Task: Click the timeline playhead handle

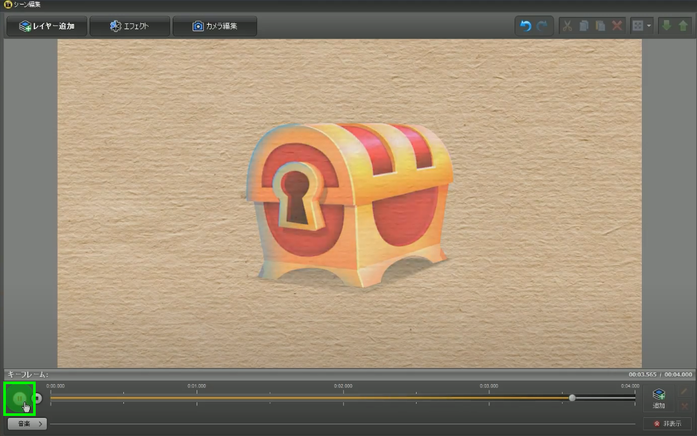Action: point(572,398)
